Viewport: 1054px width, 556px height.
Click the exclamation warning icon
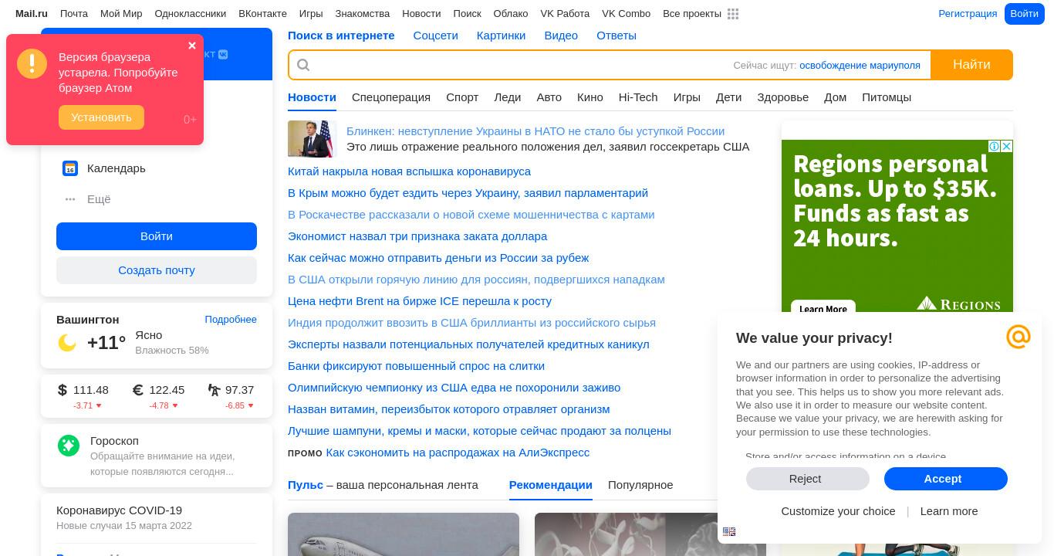tap(32, 64)
